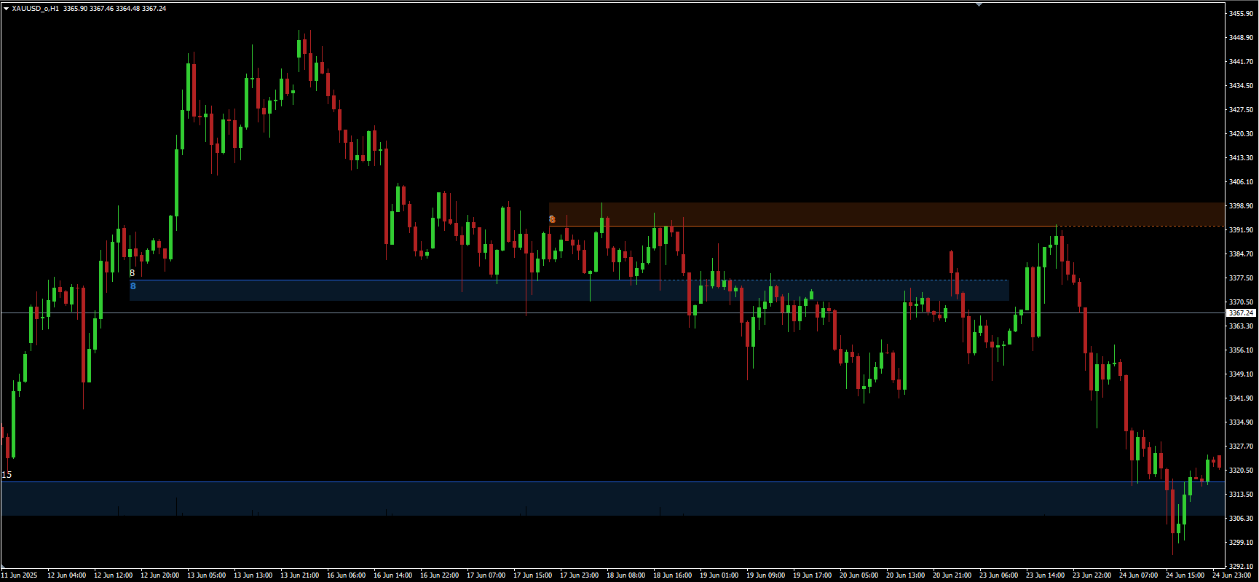The image size is (1259, 582).
Task: Click the white 15 label at left edge
Action: click(7, 475)
